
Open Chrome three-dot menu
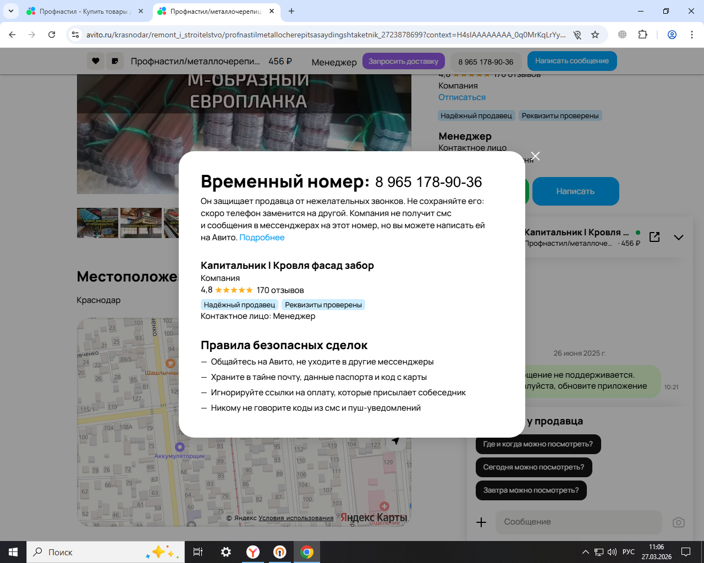tap(691, 35)
